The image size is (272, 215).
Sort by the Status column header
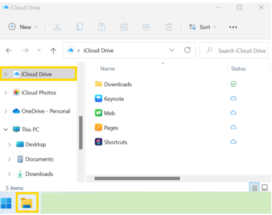(x=238, y=69)
